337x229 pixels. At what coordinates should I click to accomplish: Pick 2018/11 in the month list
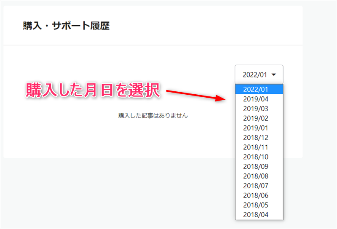259,147
